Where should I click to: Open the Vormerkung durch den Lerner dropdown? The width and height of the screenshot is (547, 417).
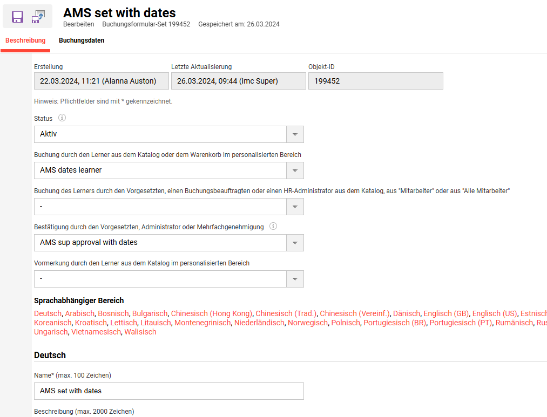[x=169, y=279]
